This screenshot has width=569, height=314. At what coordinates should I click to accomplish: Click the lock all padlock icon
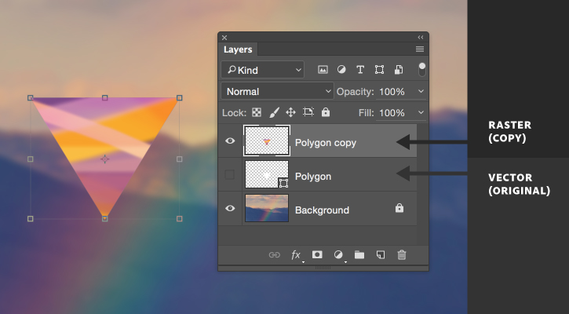point(326,112)
